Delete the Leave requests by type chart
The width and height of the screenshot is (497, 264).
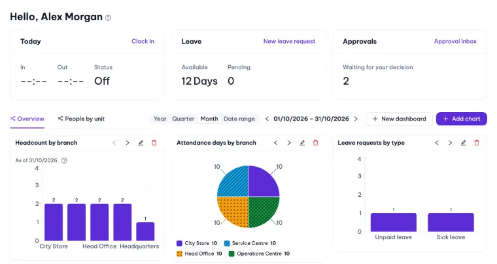(x=477, y=143)
